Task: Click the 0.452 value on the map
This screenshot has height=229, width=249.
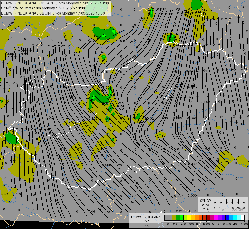Action: pos(51,102)
